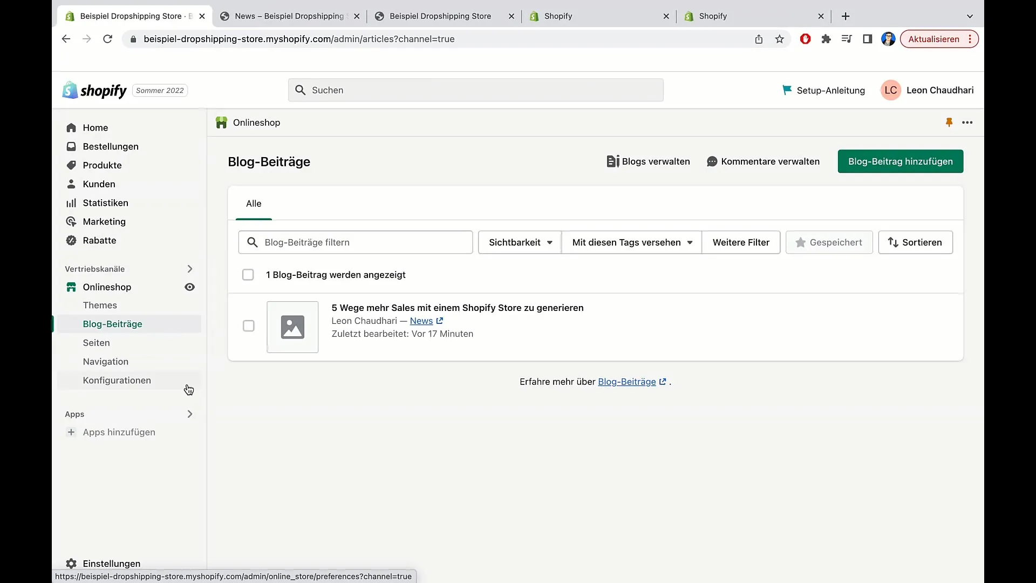Check the select all Blog-Beiträge checkbox
The width and height of the screenshot is (1036, 583).
point(248,274)
